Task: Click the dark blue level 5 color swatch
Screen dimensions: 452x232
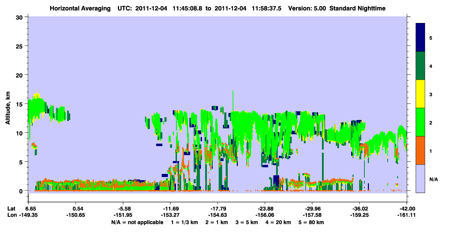Action: [420, 38]
